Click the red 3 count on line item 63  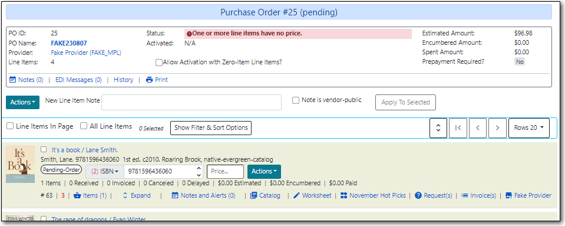[62, 195]
